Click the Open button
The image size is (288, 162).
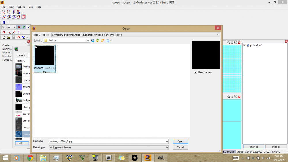click(x=180, y=141)
